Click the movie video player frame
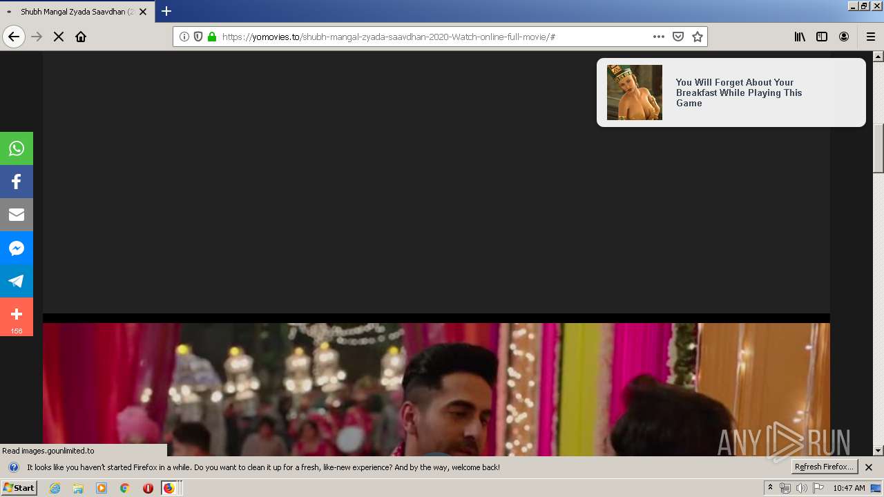 436,389
